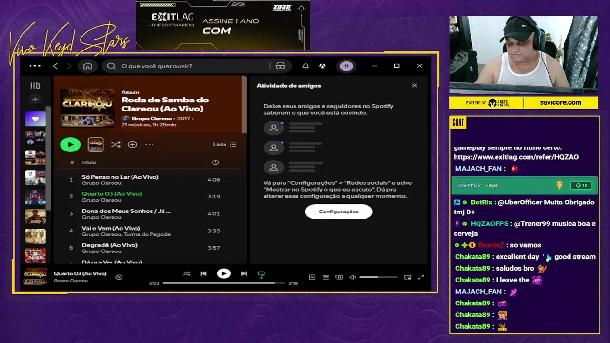610x343 pixels.
Task: Adjust the volume slider
Action: 378,277
